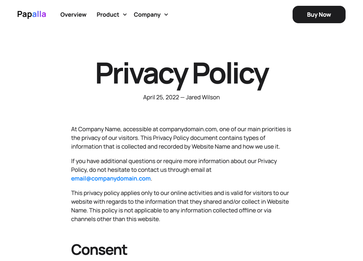Click the Company menu label
Viewport: 363px width, 261px height.
(x=147, y=14)
